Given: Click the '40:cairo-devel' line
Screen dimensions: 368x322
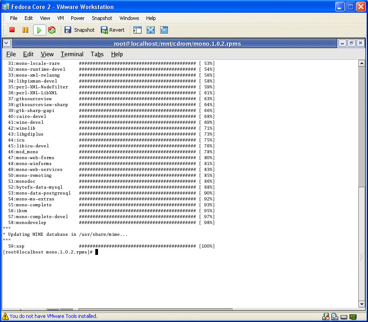Looking at the screenshot, I should [x=112, y=116].
